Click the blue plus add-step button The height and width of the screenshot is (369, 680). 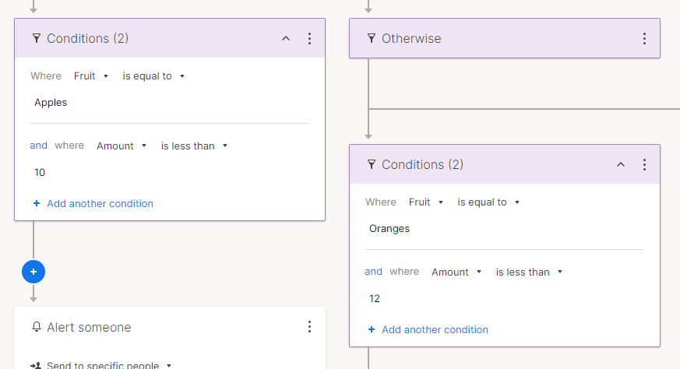click(33, 272)
